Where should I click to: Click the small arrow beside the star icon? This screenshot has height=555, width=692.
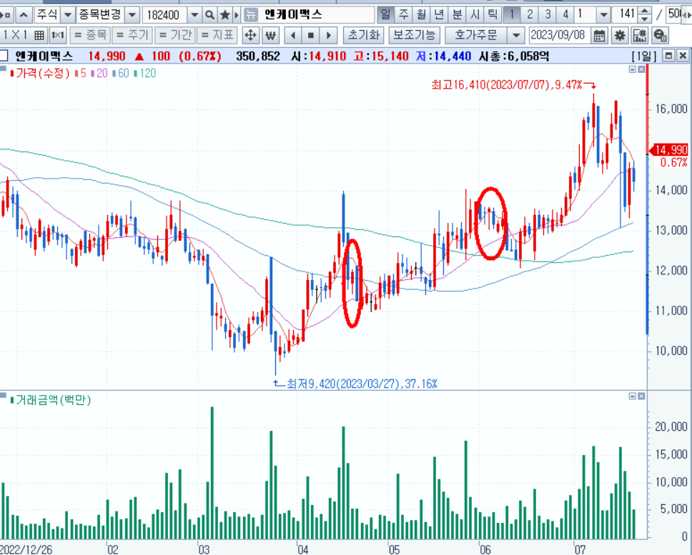point(237,15)
